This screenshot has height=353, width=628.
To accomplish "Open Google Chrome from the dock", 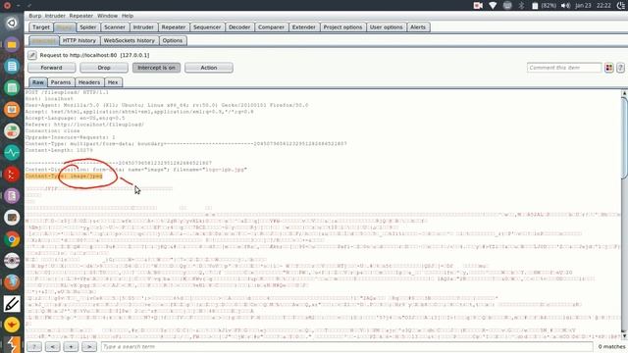I will pyautogui.click(x=12, y=239).
